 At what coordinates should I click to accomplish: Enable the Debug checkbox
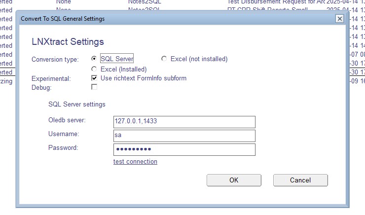point(94,87)
